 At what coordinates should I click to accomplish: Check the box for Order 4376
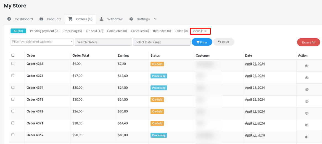click(13, 75)
